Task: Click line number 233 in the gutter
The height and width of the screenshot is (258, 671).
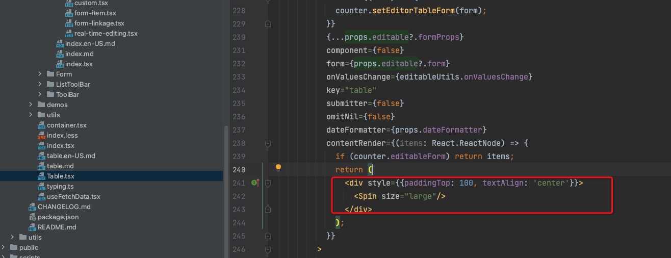Action: [x=239, y=77]
